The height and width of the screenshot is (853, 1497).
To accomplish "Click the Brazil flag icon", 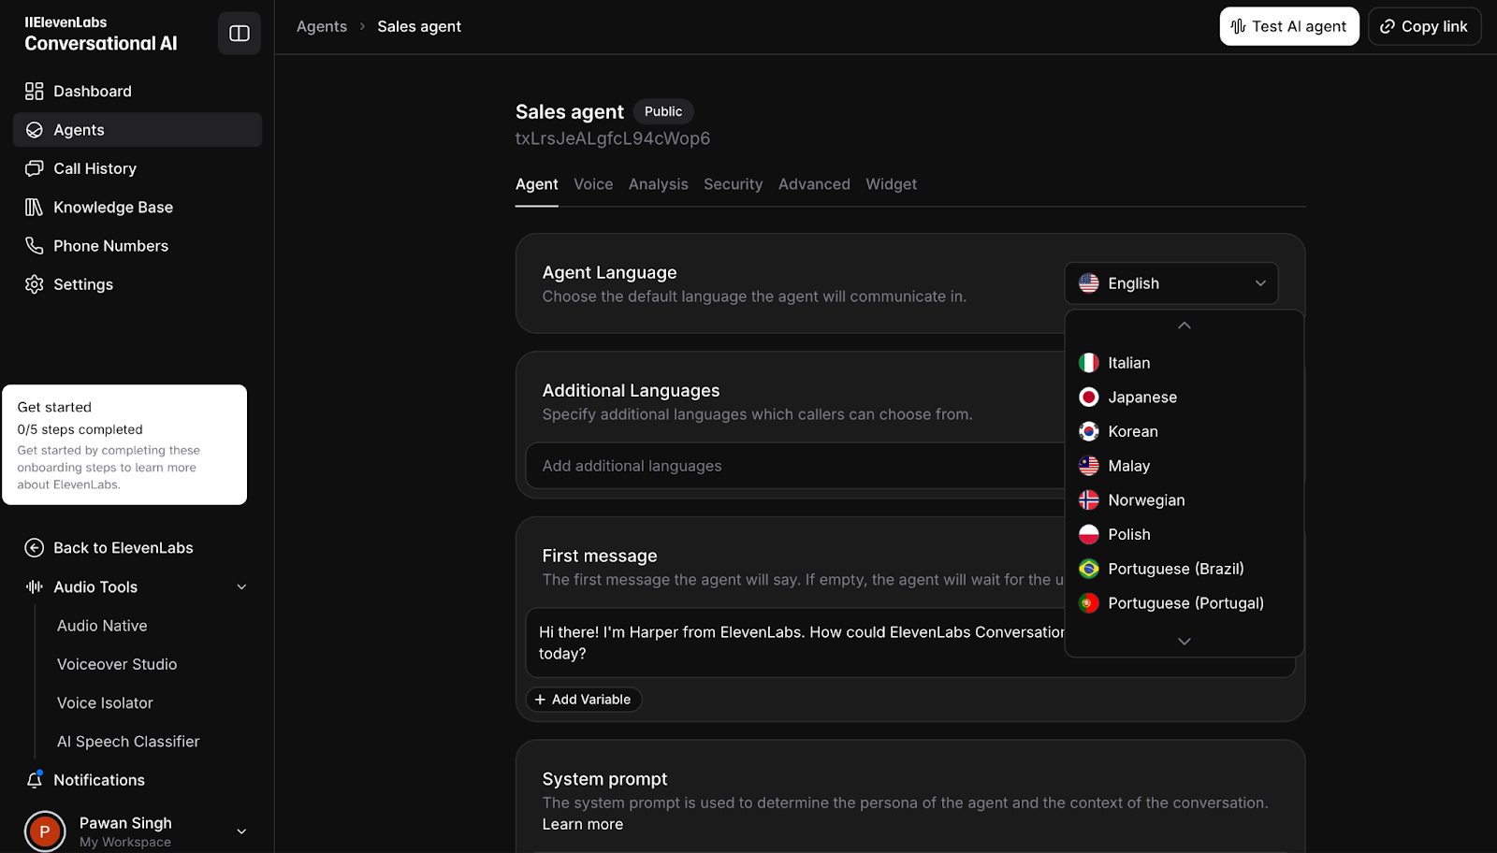I will (x=1089, y=569).
